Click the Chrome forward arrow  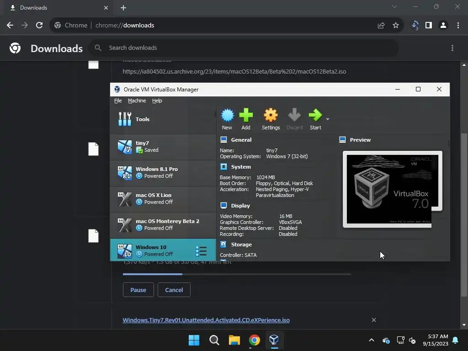pos(25,26)
